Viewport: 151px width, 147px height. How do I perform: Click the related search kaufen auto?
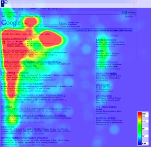point(27,34)
